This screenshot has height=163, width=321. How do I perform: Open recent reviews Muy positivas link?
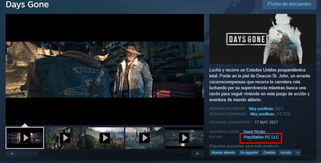pyautogui.click(x=261, y=109)
